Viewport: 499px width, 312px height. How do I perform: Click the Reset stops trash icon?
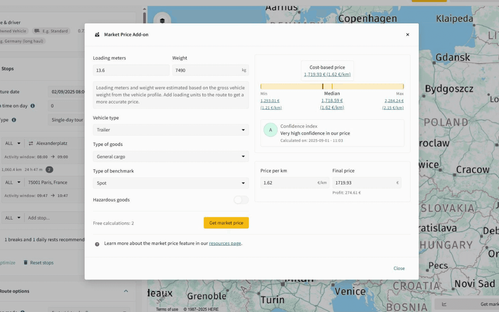click(x=26, y=263)
